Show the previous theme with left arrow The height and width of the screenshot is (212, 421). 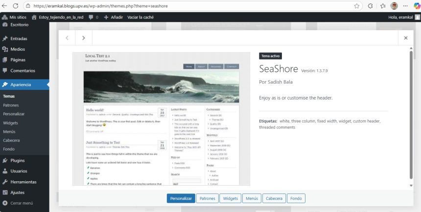(x=67, y=38)
